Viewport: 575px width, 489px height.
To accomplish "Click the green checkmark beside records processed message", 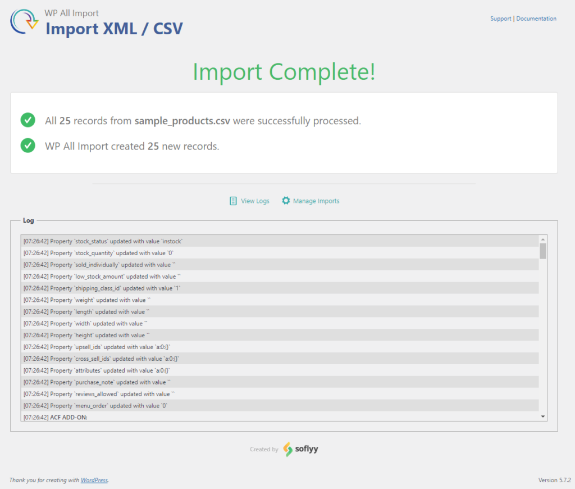I will point(28,120).
